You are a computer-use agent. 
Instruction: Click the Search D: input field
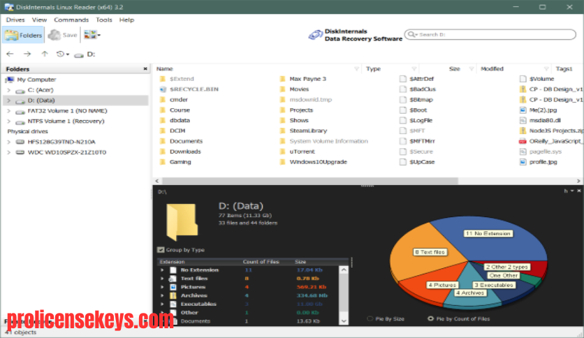(x=490, y=34)
